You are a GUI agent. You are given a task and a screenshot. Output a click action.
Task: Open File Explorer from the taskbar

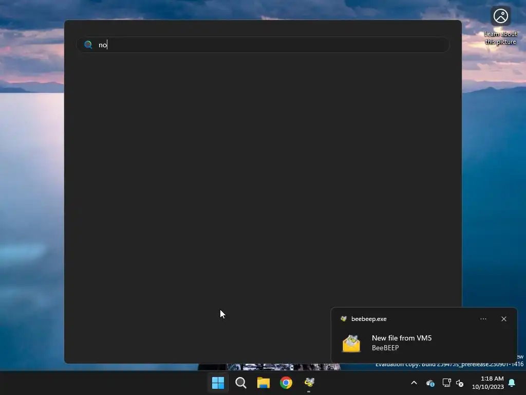tap(264, 383)
